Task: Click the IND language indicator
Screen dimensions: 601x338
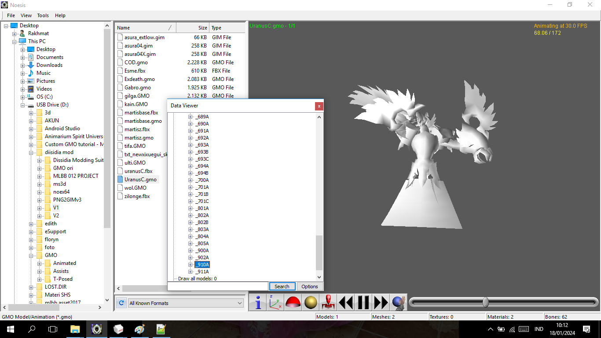Action: tap(539, 329)
